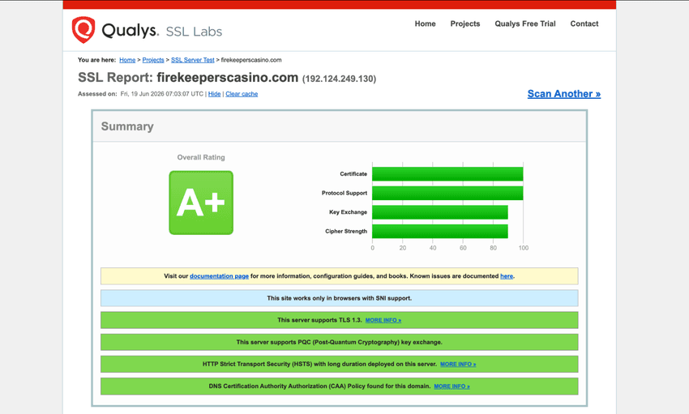Click the SNI support notice text
This screenshot has width=689, height=414.
click(339, 298)
